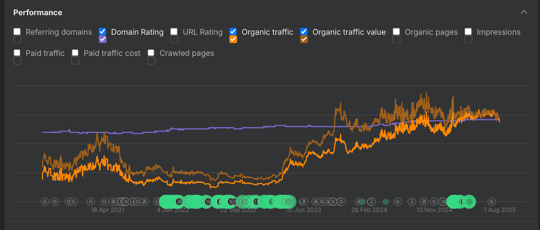
Task: Click the 'a' marker above 10 Jun 2023
Action: [x=304, y=202]
